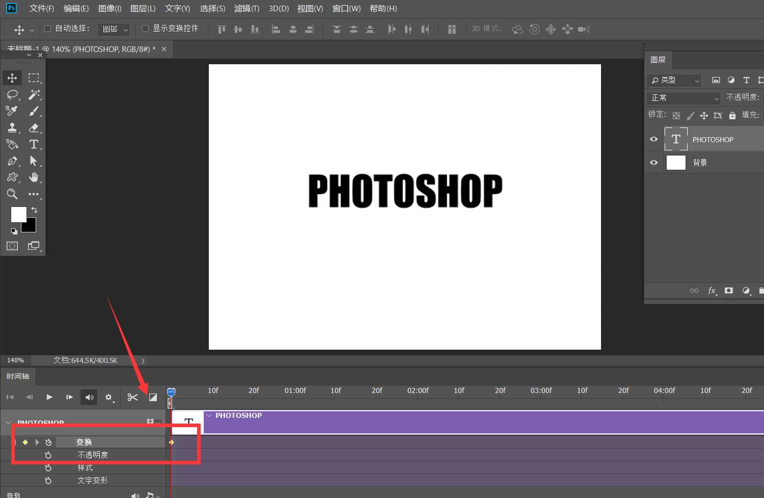
Task: Open the 类型 layer filter dropdown
Action: coord(675,81)
